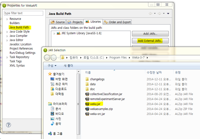Click the Add JARs... button

coord(150,34)
